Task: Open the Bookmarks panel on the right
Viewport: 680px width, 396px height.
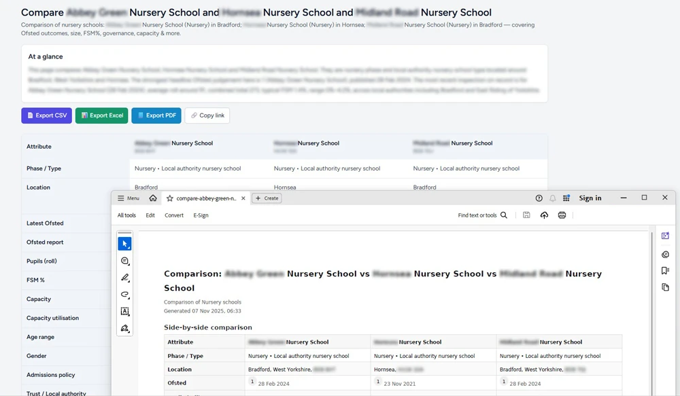Action: pyautogui.click(x=665, y=270)
